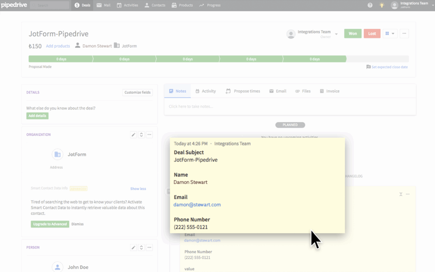This screenshot has width=435, height=272.
Task: Open Contacts in the top navigation
Action: 155,5
